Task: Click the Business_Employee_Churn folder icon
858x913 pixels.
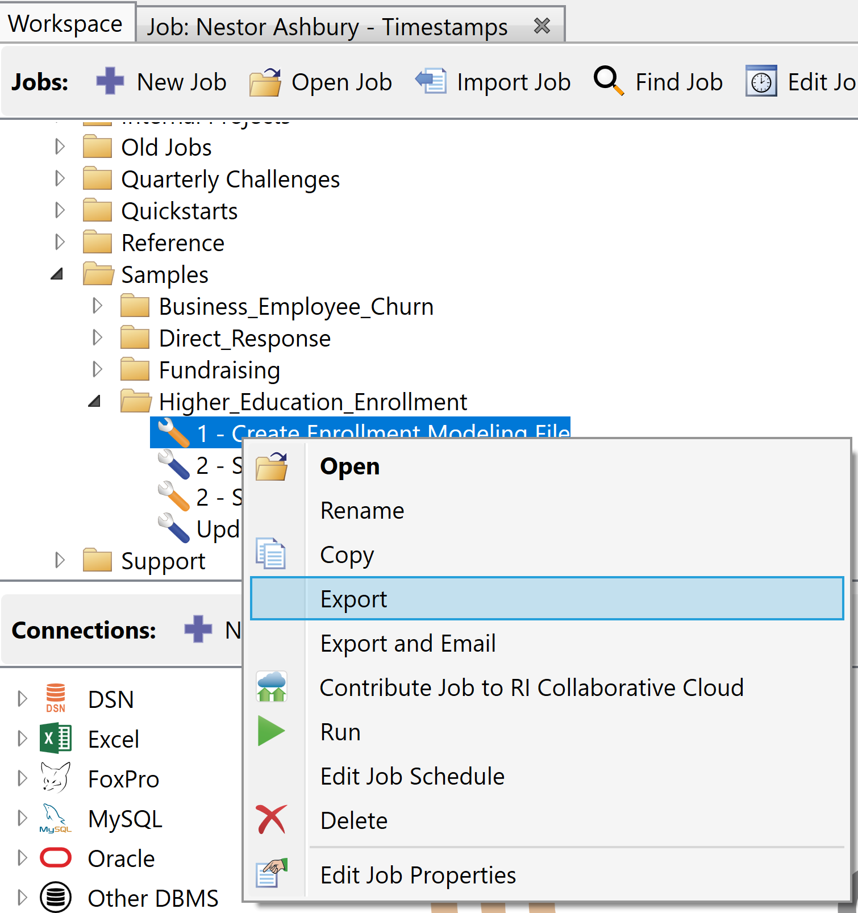Action: point(135,306)
